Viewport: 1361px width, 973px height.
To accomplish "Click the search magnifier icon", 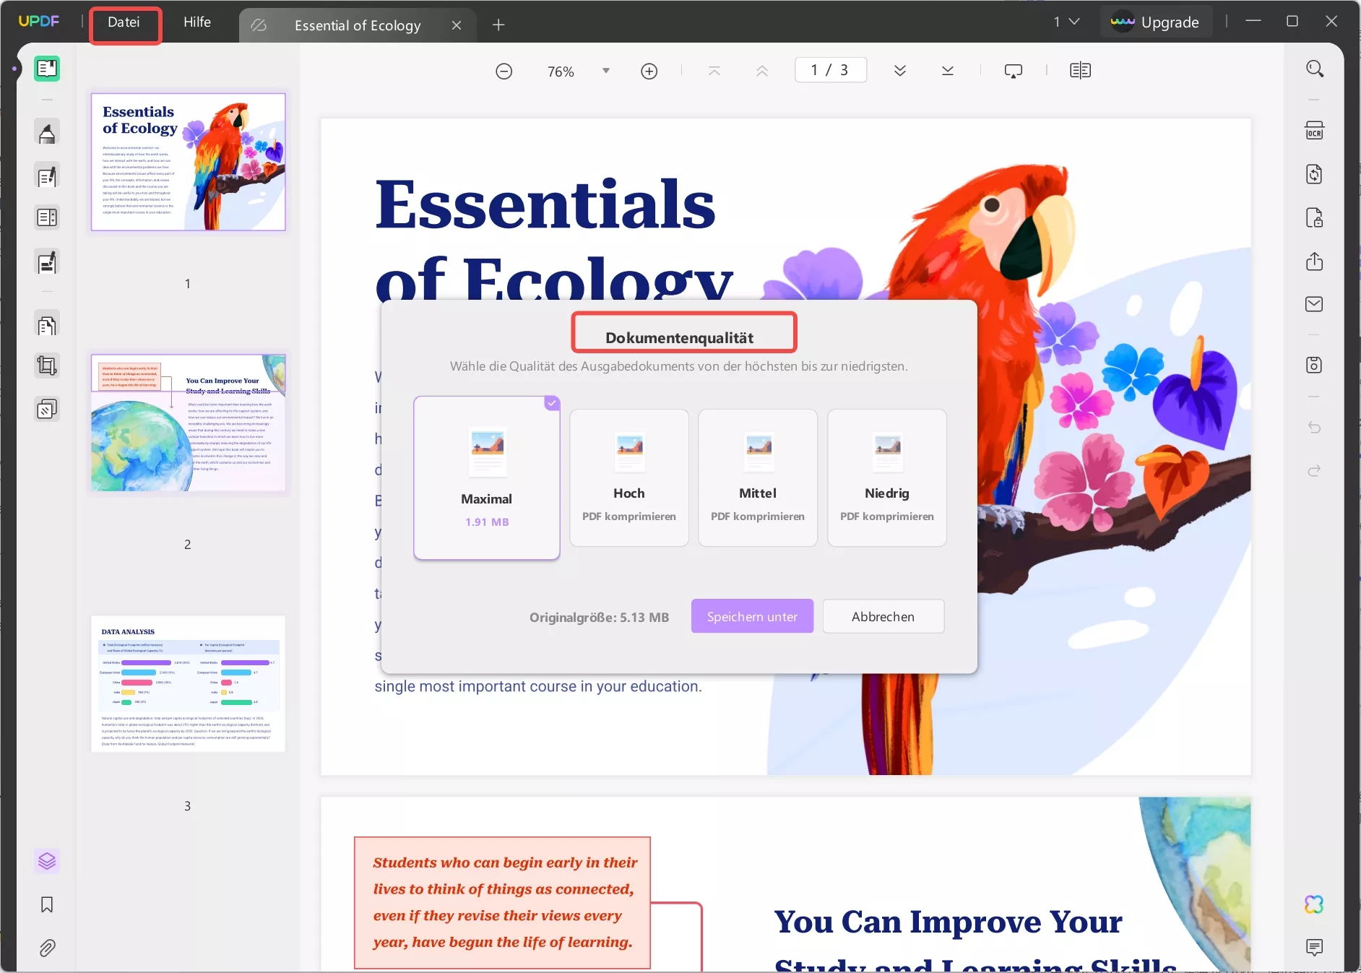I will pyautogui.click(x=1315, y=69).
